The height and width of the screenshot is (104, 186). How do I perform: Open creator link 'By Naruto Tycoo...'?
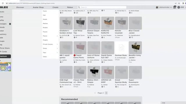[x=79, y=35]
